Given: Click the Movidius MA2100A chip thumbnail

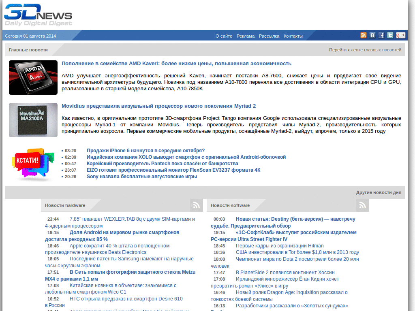Looking at the screenshot, I should point(33,120).
